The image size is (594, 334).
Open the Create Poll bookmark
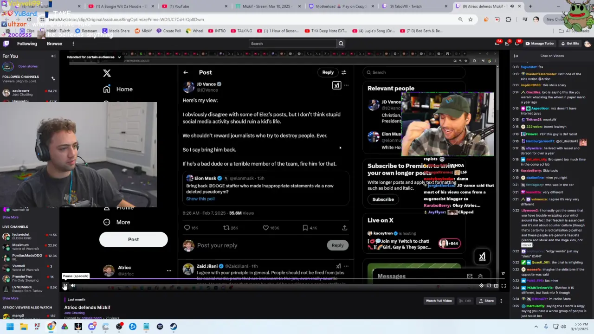coord(168,31)
